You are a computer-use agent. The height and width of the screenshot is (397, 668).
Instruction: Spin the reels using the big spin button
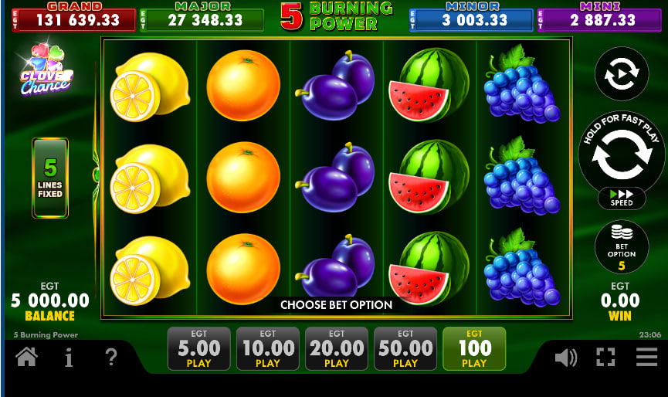click(622, 154)
